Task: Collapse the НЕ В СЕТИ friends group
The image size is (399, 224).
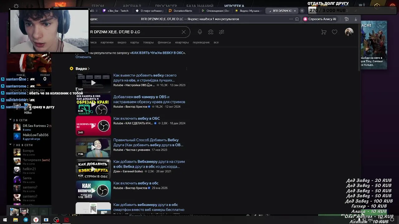Action: tap(10, 145)
